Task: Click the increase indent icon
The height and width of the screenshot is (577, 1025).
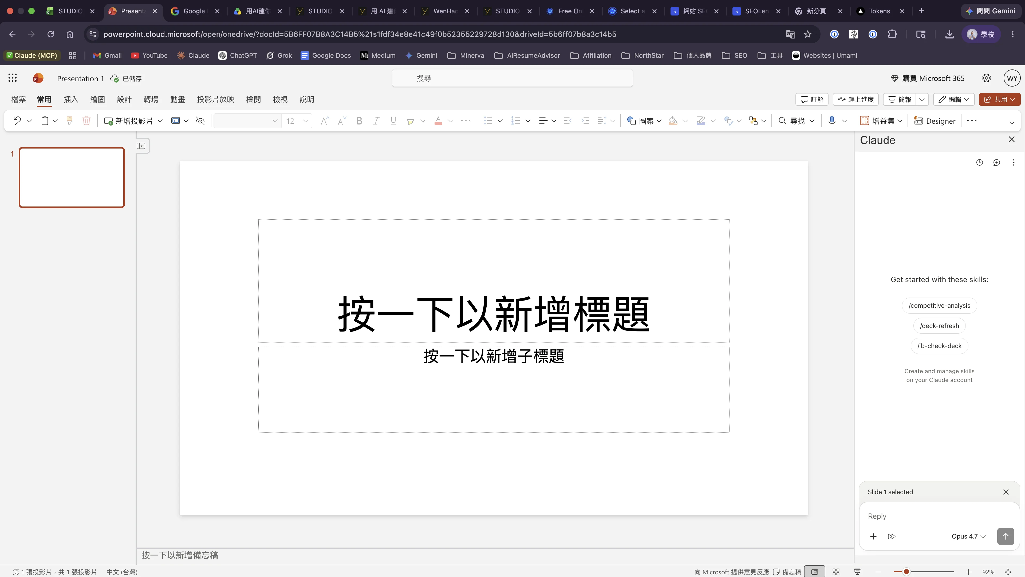Action: [585, 121]
